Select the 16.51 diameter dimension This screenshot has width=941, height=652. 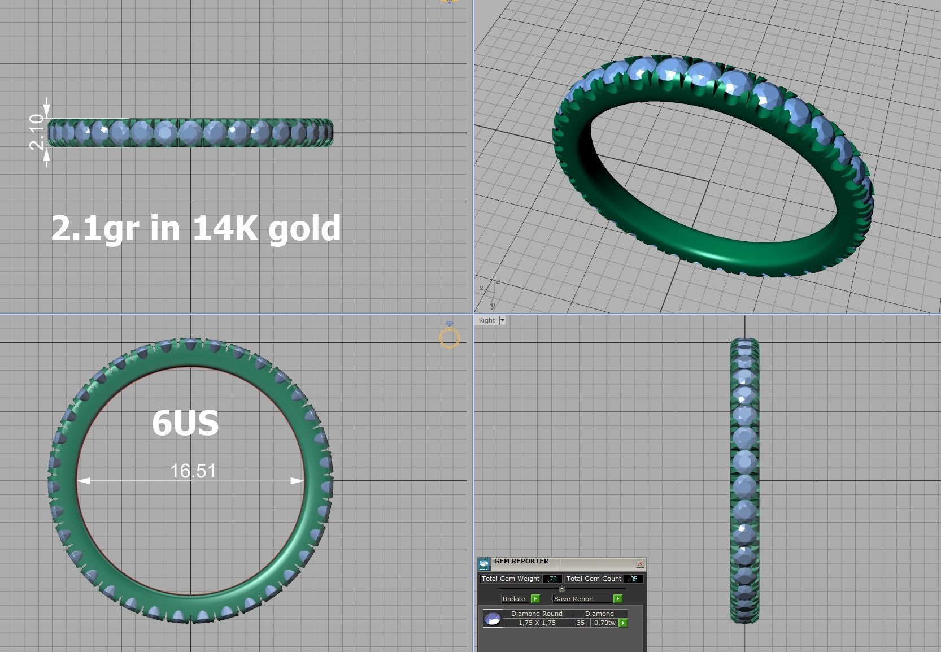(x=193, y=471)
